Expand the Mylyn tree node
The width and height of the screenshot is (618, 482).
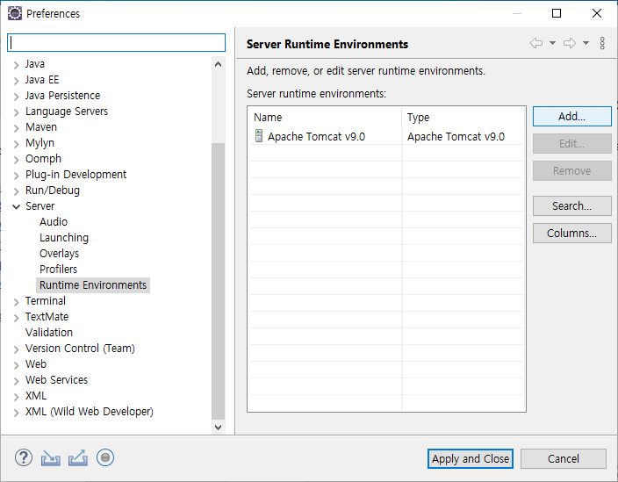[x=16, y=144]
